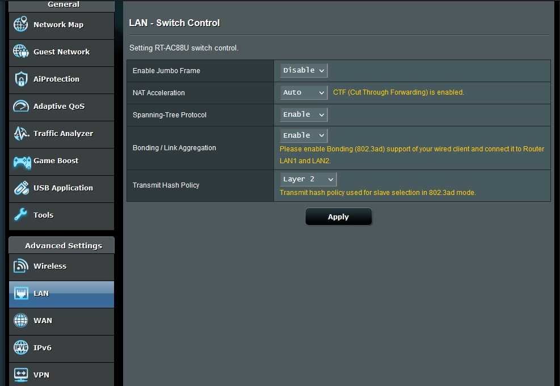Open the Network Map page
The height and width of the screenshot is (386, 560).
(x=61, y=26)
